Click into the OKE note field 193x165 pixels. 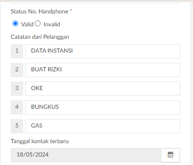103,89
